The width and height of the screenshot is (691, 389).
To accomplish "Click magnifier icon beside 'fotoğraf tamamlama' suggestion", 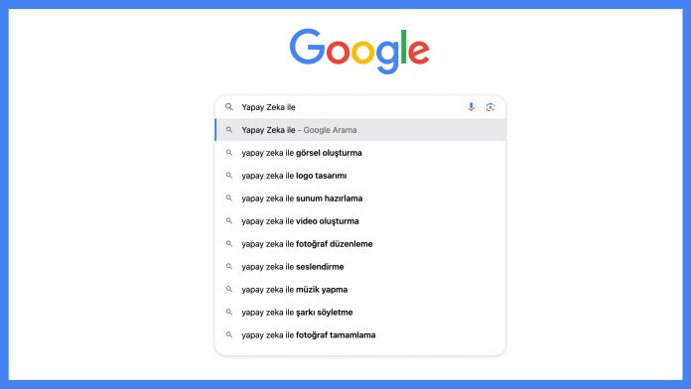I will [228, 334].
